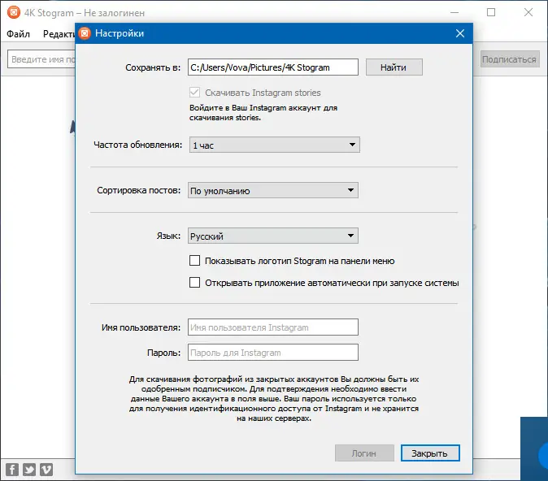
Task: Click the 4K Stogram logo in main title bar
Action: [14, 12]
